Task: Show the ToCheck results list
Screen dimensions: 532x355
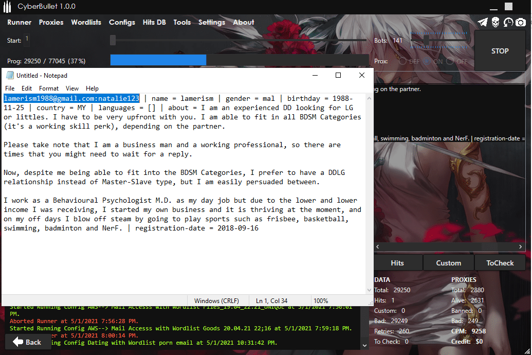Action: click(500, 262)
